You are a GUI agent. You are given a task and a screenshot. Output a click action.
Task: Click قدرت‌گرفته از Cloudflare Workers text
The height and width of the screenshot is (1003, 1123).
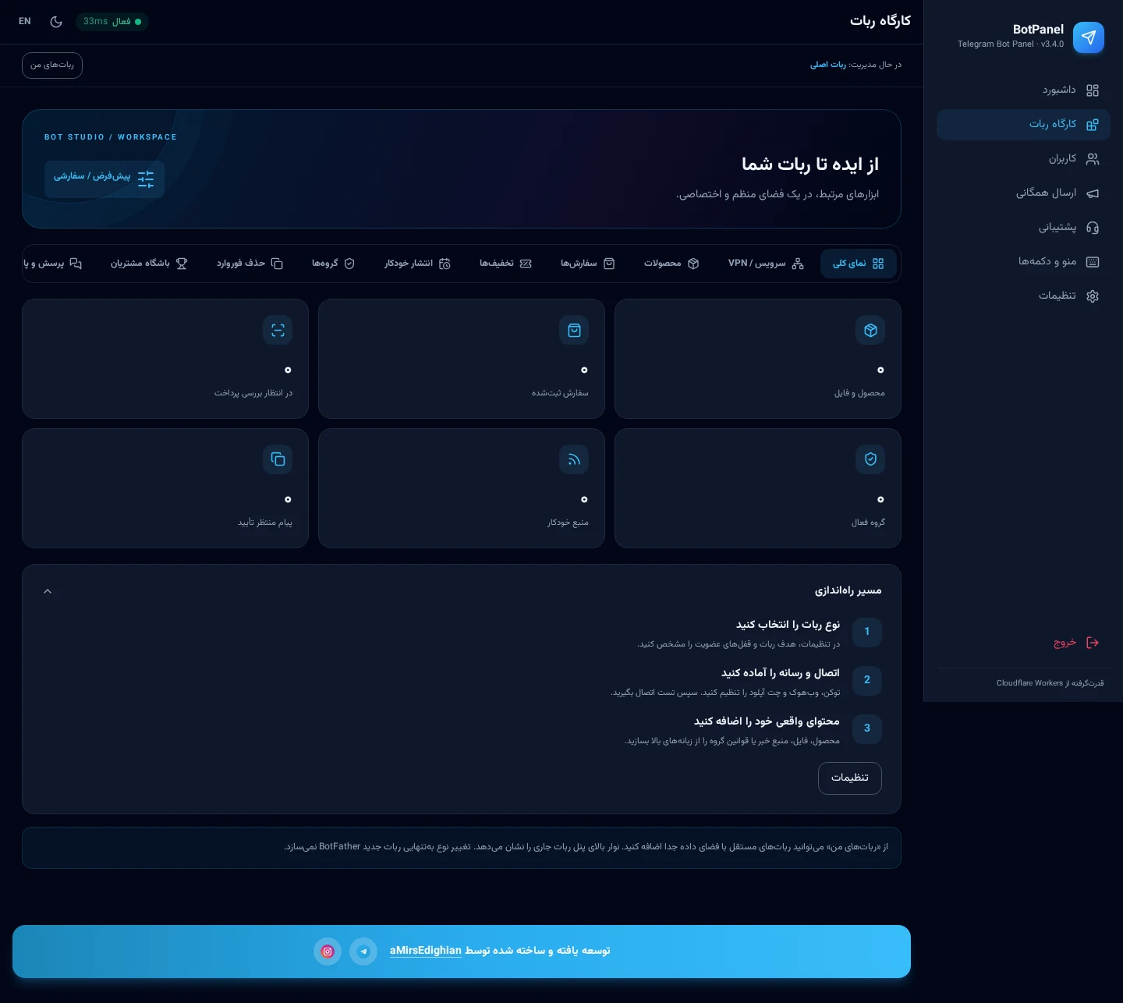point(1050,683)
